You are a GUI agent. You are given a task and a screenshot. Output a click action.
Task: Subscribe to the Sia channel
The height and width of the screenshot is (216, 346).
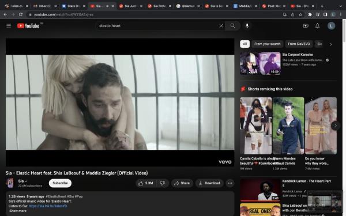click(x=60, y=183)
